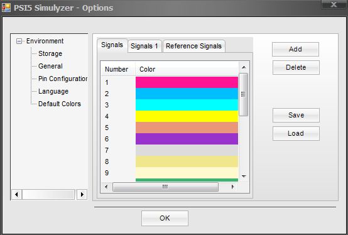Click the Delete button

(x=296, y=67)
